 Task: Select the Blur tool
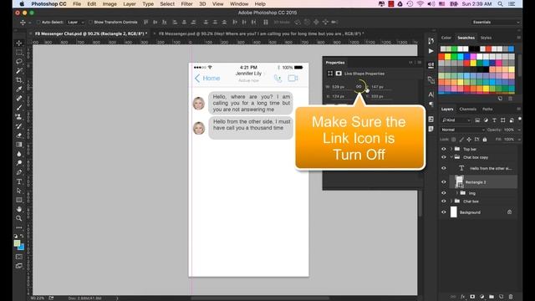(x=19, y=154)
